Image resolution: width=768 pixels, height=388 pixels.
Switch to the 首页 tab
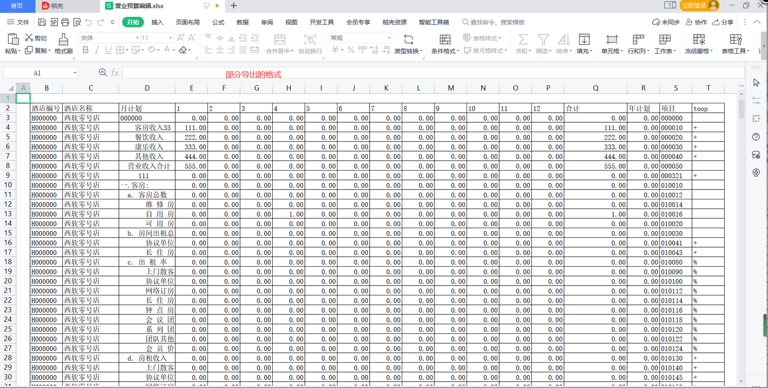tap(17, 6)
